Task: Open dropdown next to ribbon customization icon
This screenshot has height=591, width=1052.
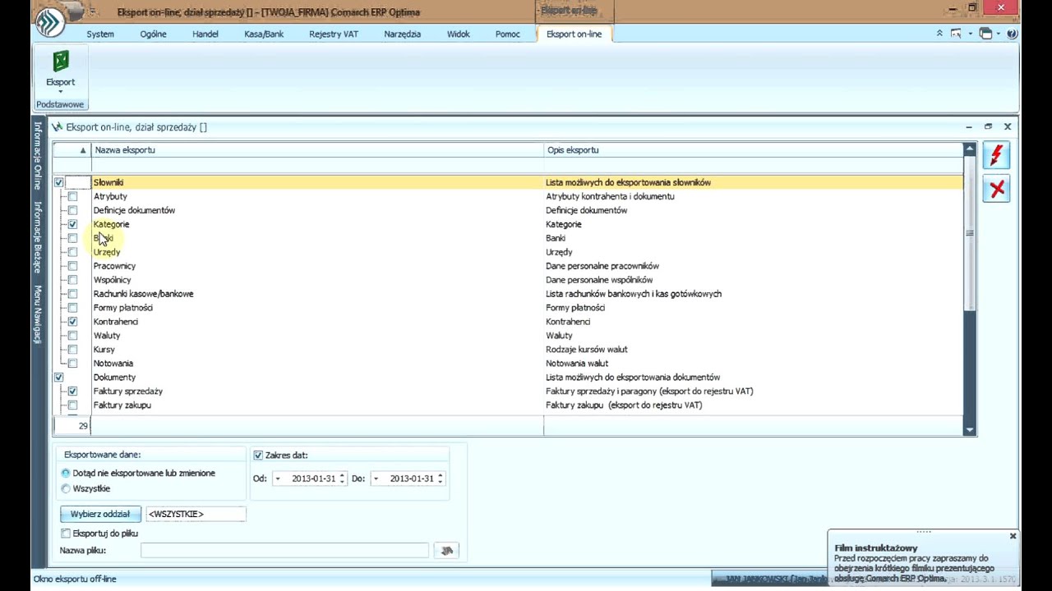Action: 970,34
